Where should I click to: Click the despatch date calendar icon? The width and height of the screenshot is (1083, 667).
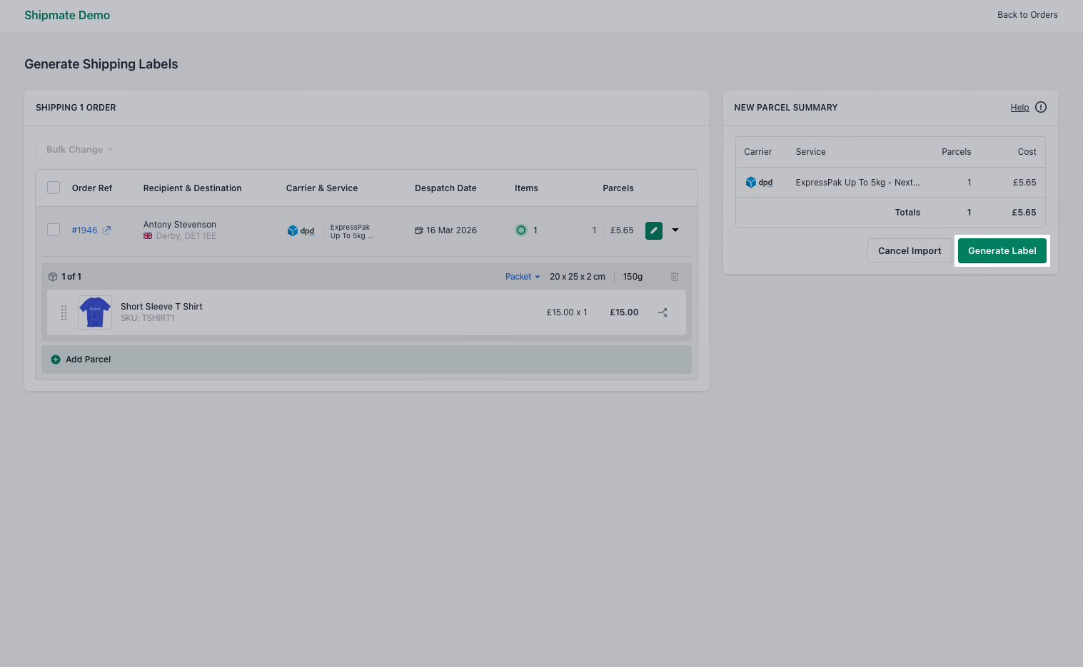tap(419, 230)
